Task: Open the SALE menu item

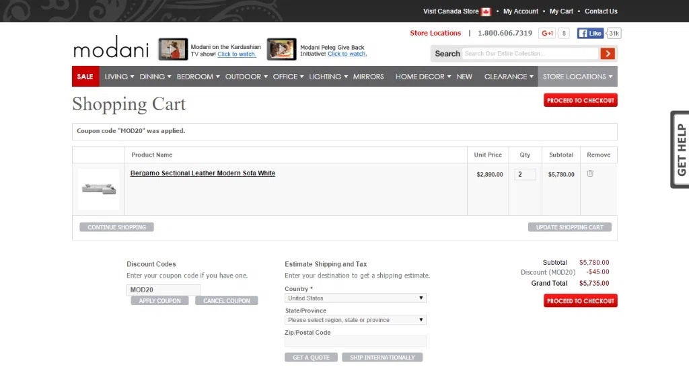Action: click(85, 77)
